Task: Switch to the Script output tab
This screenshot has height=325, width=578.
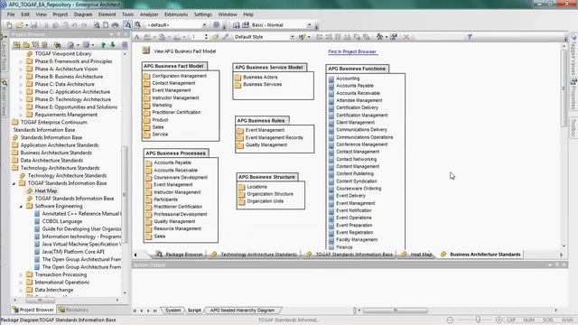Action: coord(194,311)
